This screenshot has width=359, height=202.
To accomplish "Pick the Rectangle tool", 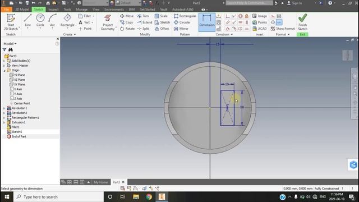I will pyautogui.click(x=67, y=21).
